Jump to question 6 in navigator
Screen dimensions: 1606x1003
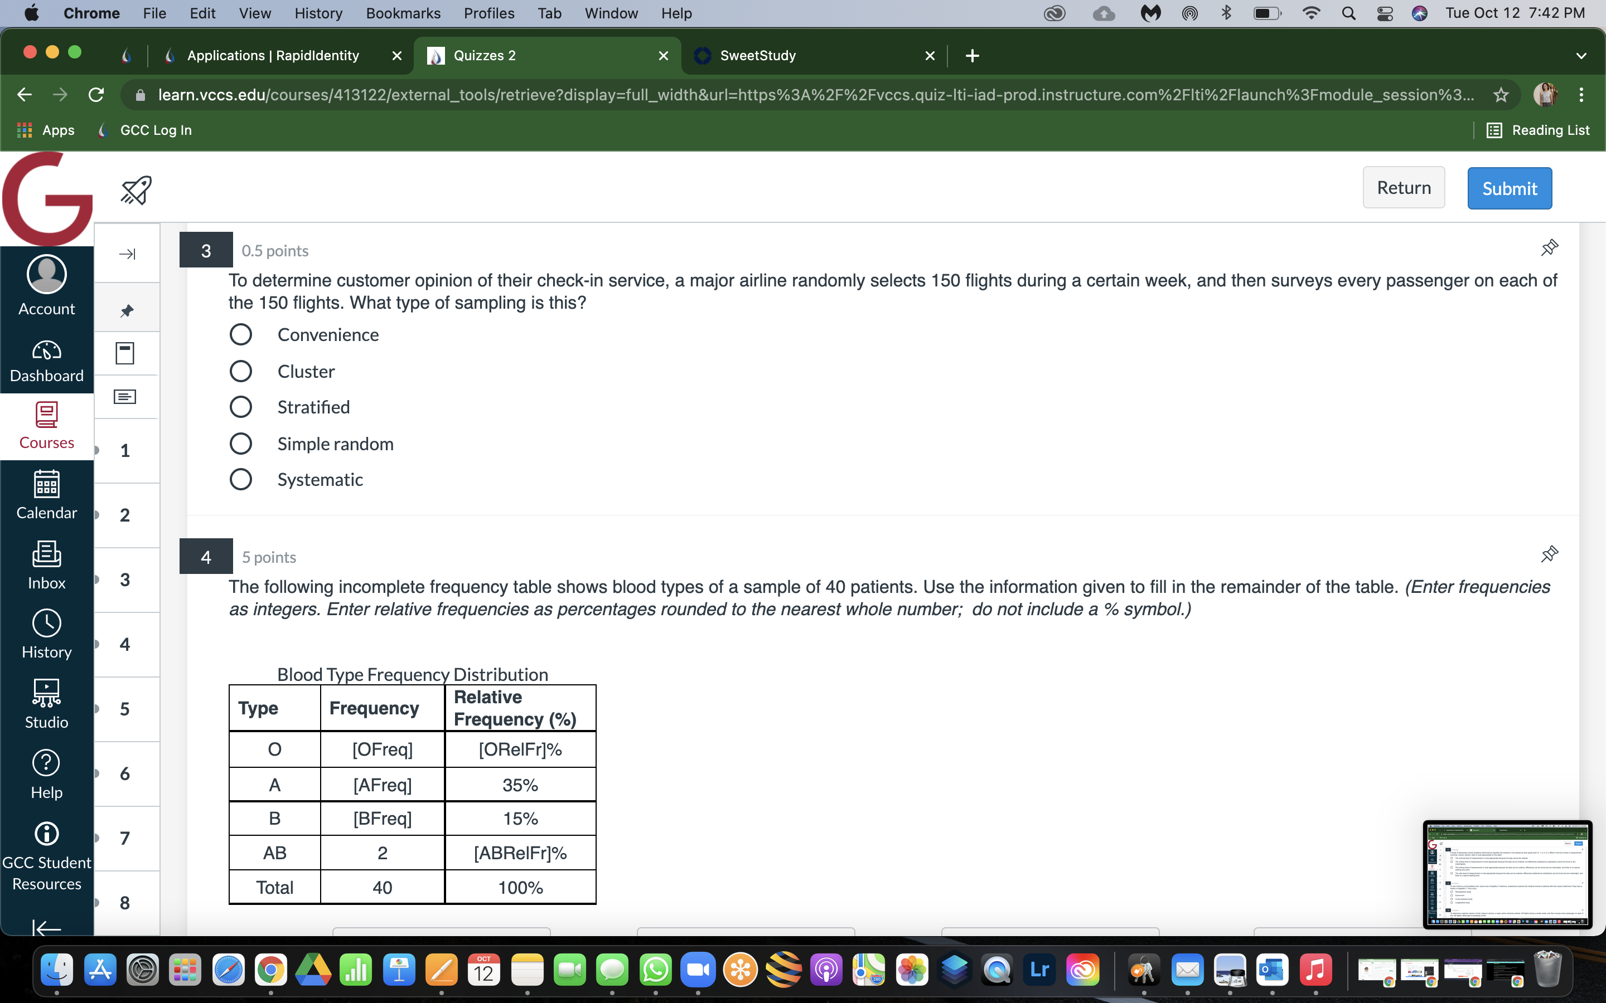pyautogui.click(x=125, y=773)
